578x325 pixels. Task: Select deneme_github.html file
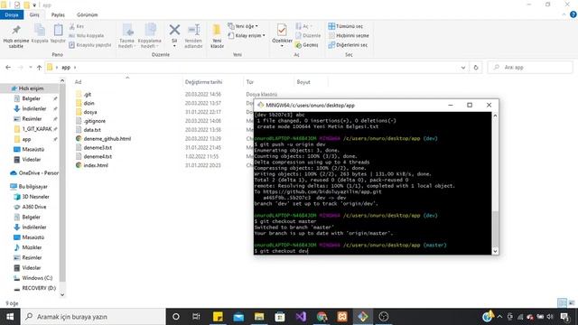click(107, 138)
